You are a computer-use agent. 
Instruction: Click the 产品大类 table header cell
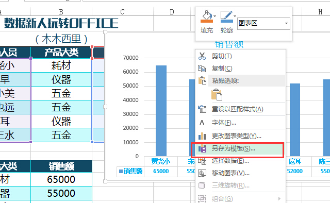coord(61,53)
